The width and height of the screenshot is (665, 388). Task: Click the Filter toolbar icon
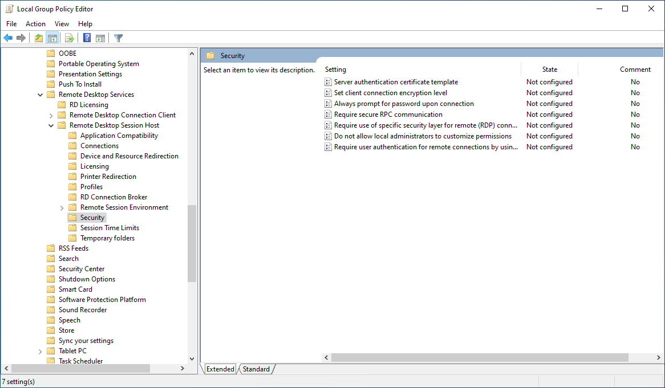click(117, 38)
